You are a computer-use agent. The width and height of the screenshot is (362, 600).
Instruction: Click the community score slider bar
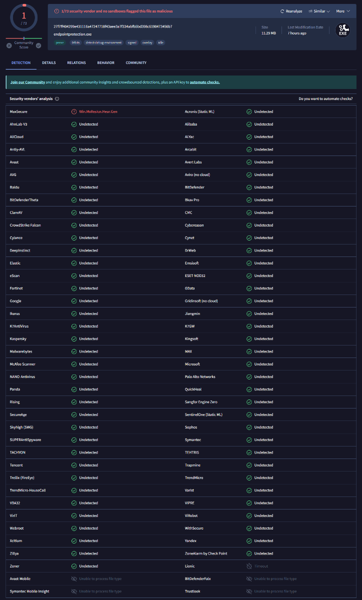(24, 38)
